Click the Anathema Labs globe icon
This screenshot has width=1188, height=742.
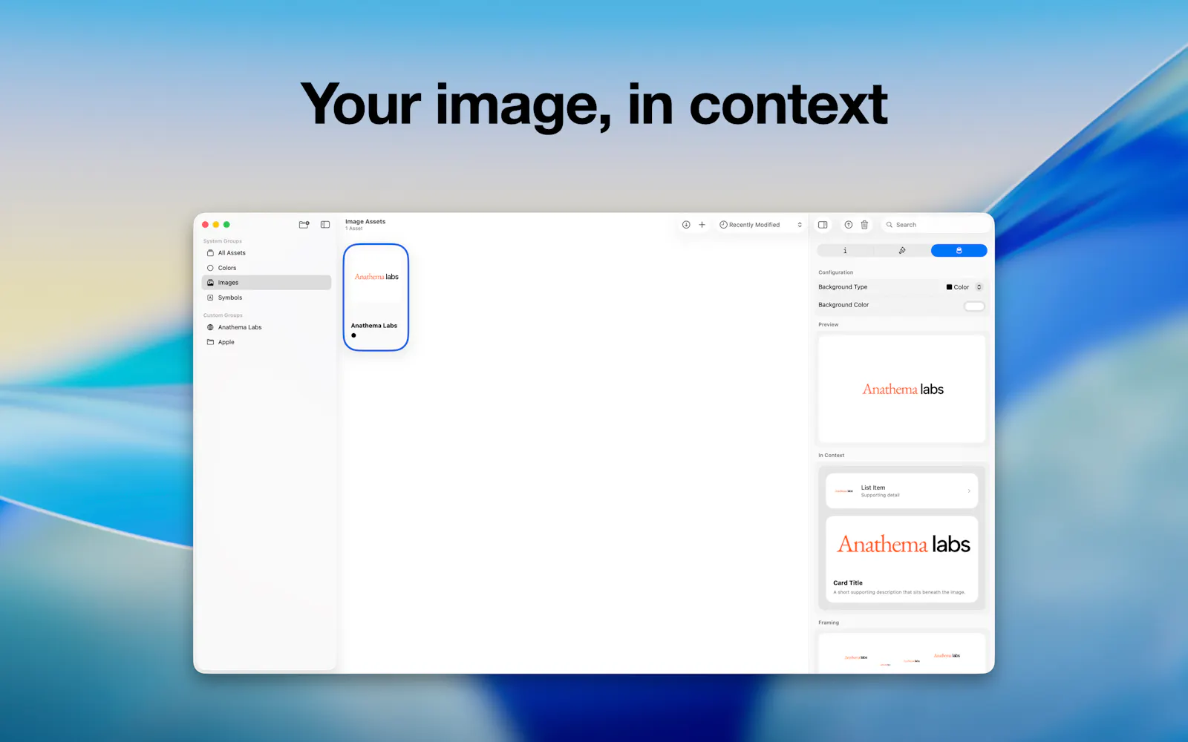(210, 327)
